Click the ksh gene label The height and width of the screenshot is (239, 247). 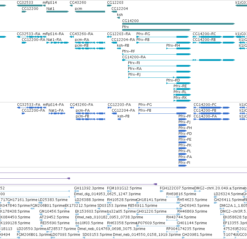coord(120,15)
